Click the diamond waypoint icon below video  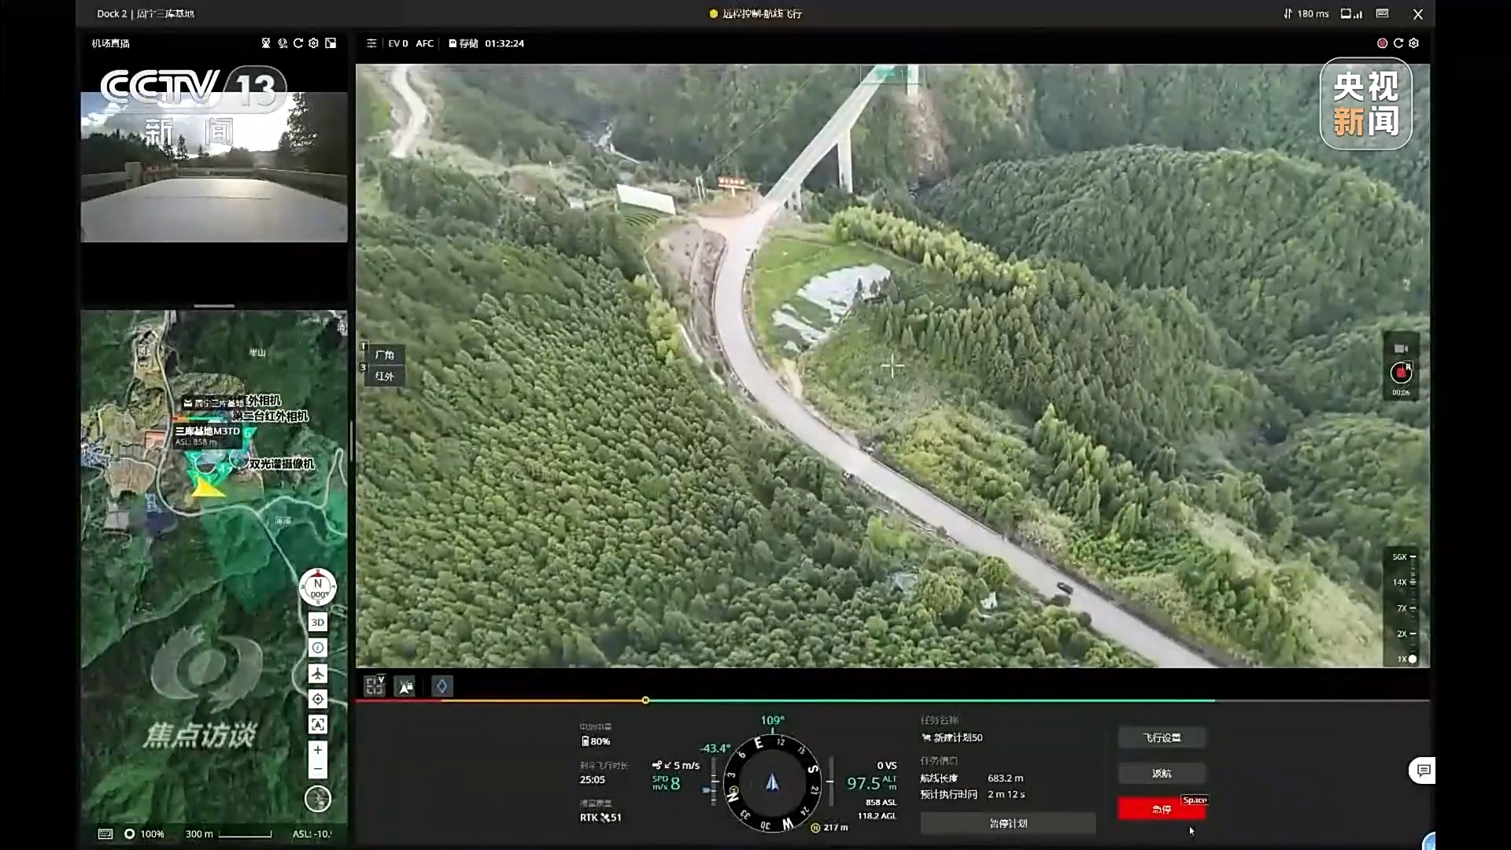click(441, 686)
